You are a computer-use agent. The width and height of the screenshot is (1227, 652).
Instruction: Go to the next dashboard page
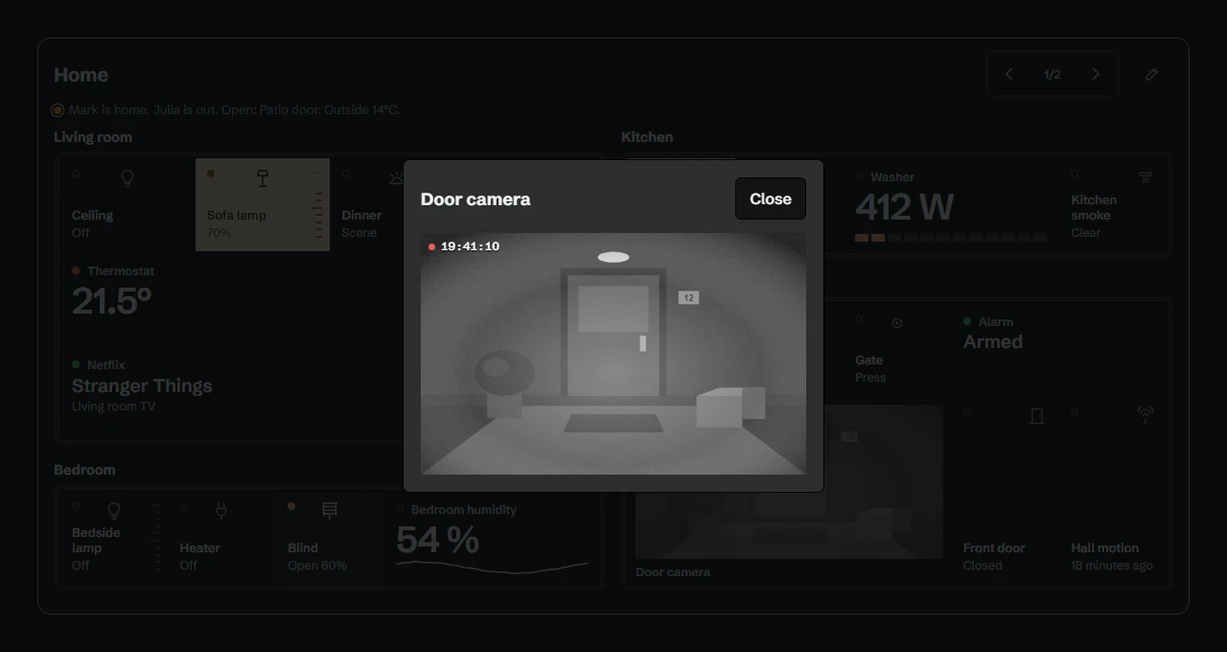click(1096, 74)
